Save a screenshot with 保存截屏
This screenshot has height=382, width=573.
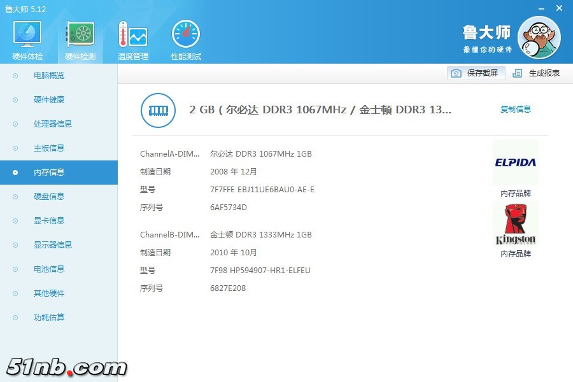point(476,73)
